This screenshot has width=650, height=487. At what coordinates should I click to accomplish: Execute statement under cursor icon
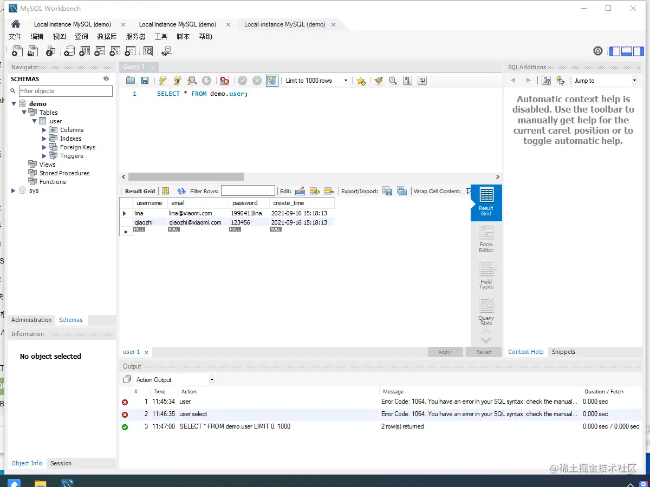177,81
